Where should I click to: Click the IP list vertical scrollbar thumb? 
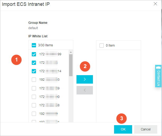pyautogui.click(x=71, y=65)
